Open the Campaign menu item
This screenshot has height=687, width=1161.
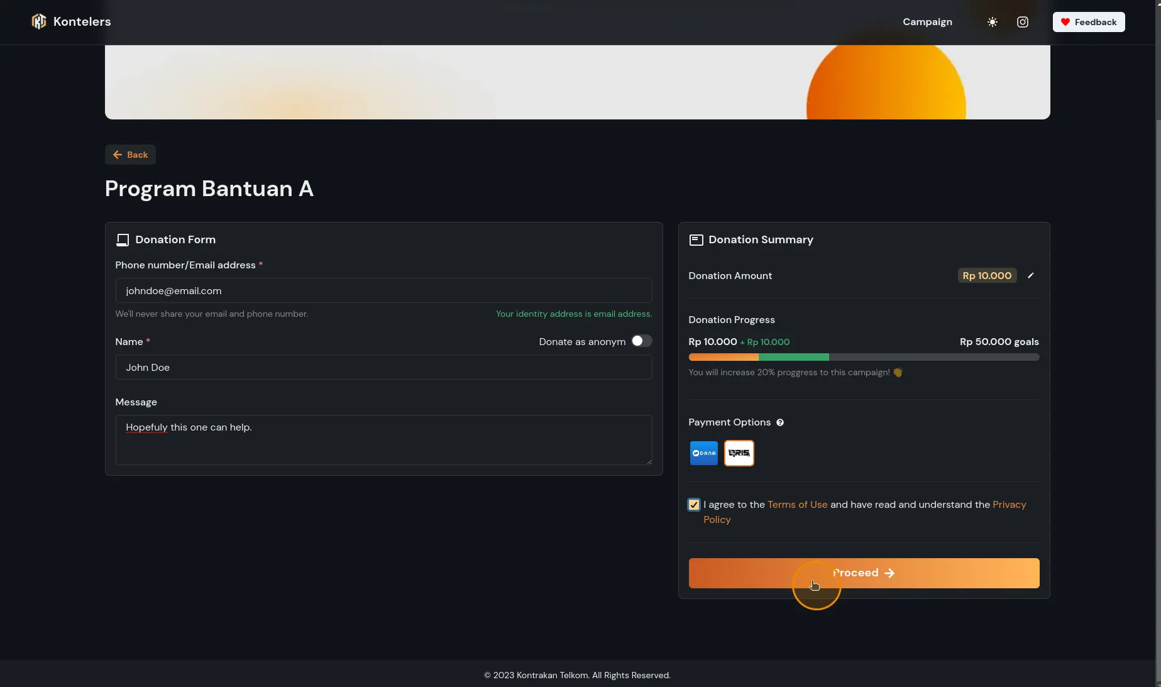pos(927,22)
